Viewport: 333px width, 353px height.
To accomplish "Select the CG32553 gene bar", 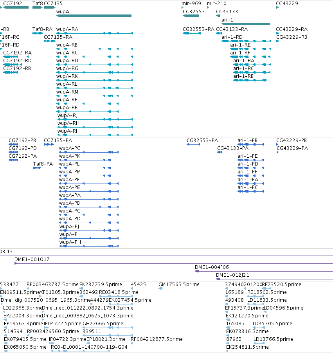I will [191, 16].
